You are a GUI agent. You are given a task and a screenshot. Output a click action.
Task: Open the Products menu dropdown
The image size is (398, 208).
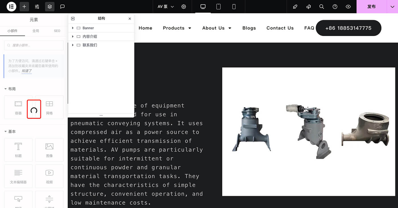(x=177, y=28)
